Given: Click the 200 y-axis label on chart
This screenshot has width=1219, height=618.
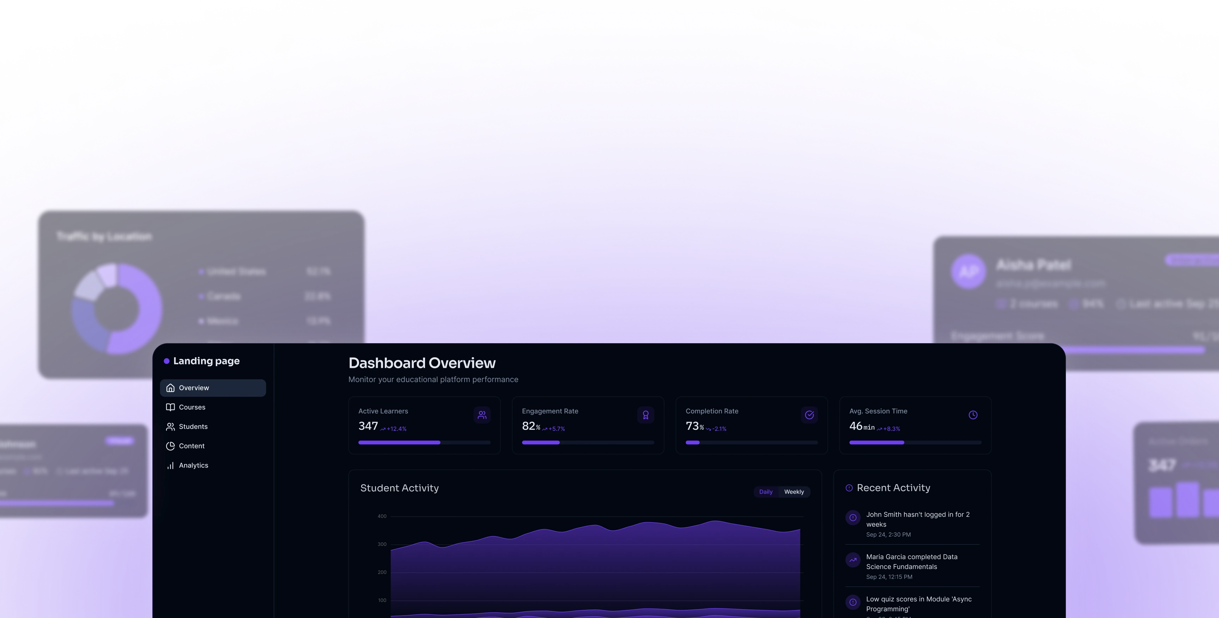Looking at the screenshot, I should 382,572.
